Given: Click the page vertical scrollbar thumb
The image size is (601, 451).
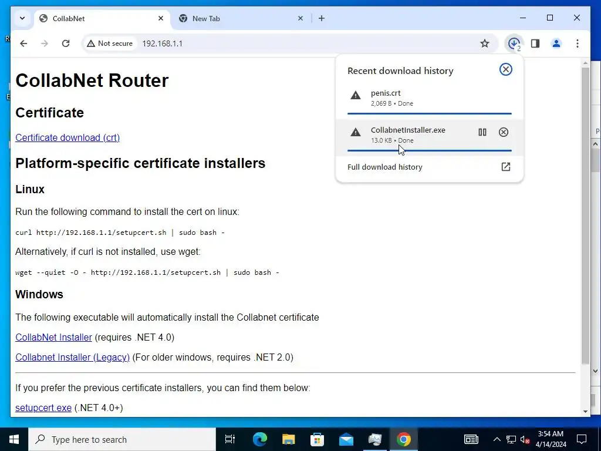Looking at the screenshot, I should tap(585, 216).
